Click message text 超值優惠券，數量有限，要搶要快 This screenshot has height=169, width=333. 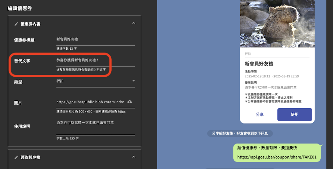(x=267, y=148)
